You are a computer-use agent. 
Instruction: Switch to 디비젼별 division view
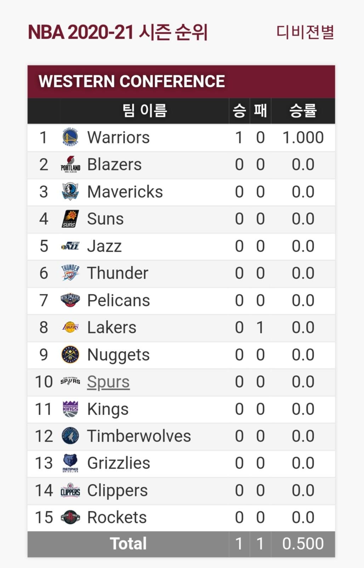(x=305, y=32)
